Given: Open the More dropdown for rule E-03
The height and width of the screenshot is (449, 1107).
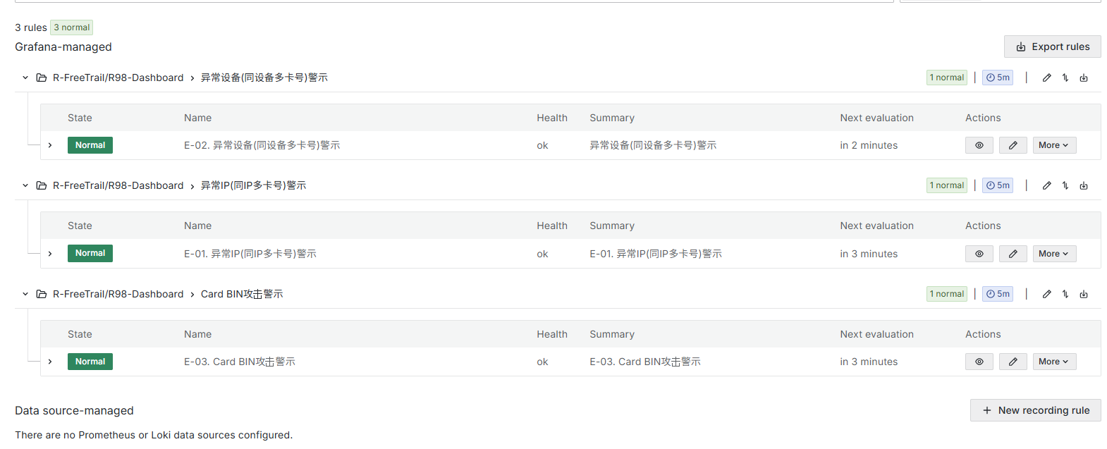Looking at the screenshot, I should tap(1053, 362).
